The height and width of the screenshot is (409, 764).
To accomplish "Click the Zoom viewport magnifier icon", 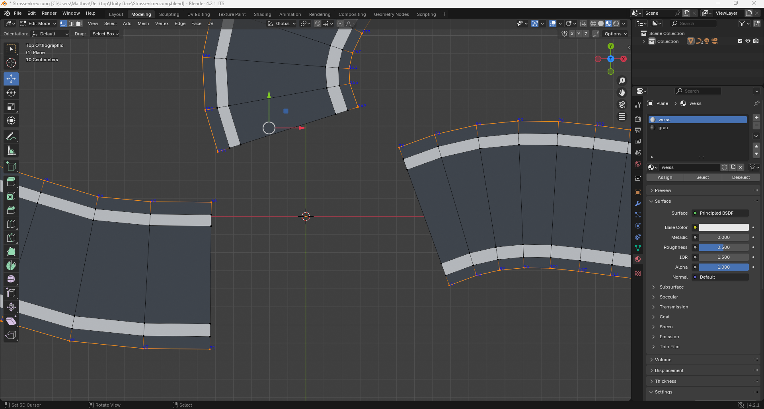I will [x=622, y=81].
